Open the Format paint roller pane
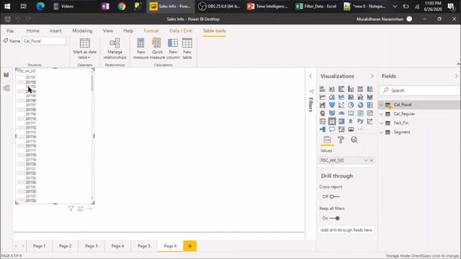The image size is (461, 259). (341, 140)
